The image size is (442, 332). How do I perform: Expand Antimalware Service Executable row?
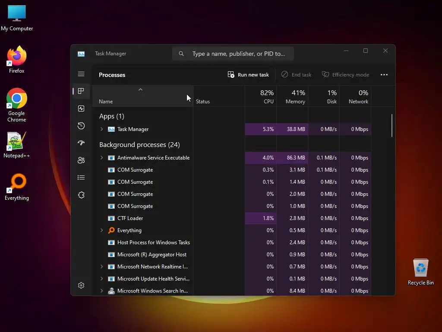point(102,157)
